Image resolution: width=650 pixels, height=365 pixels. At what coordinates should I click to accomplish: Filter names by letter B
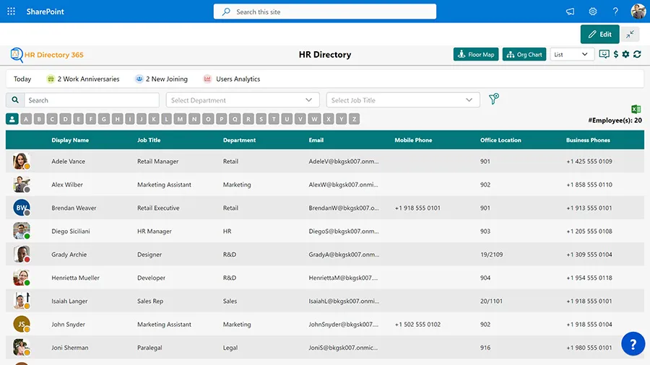tap(40, 119)
